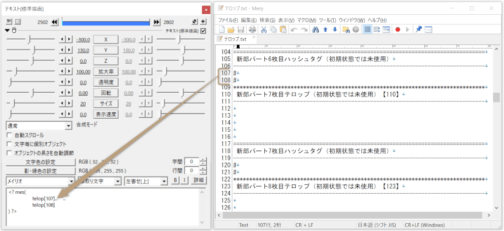504x231 pixels.
Task: Jump to start frame 2502 with rewind button
Action: tap(54, 22)
